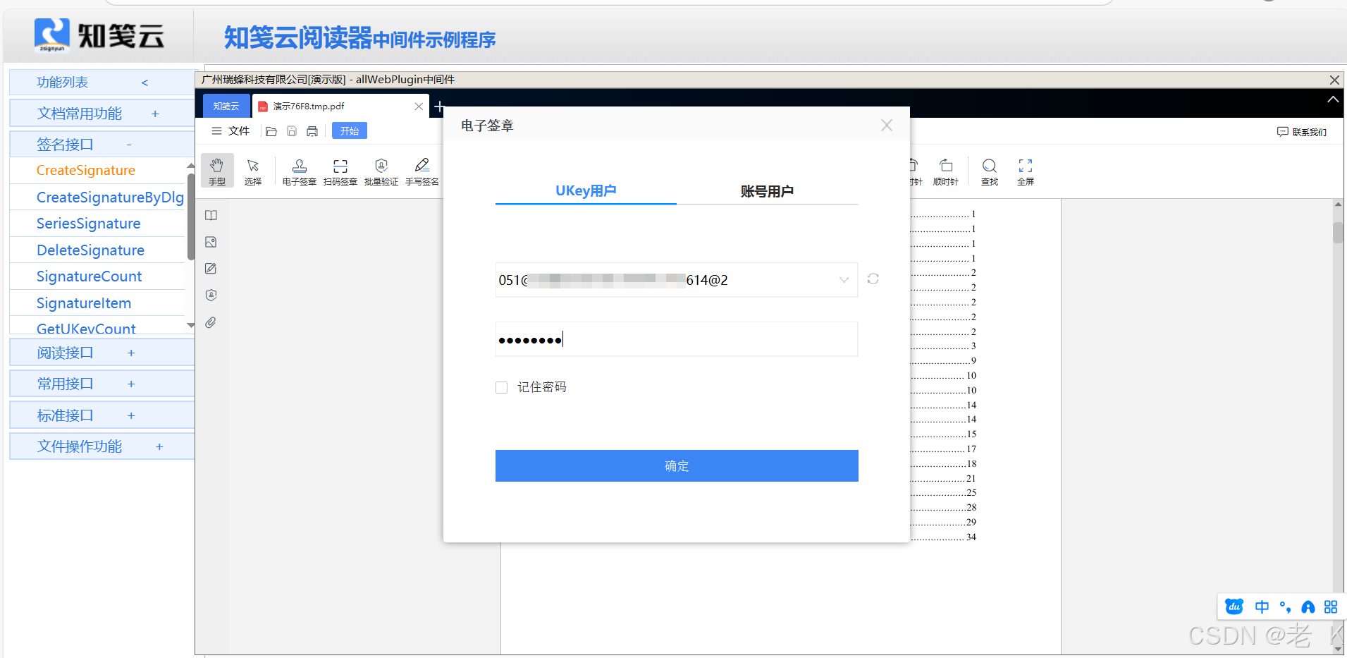Close the 电子签章 dialog

click(887, 125)
